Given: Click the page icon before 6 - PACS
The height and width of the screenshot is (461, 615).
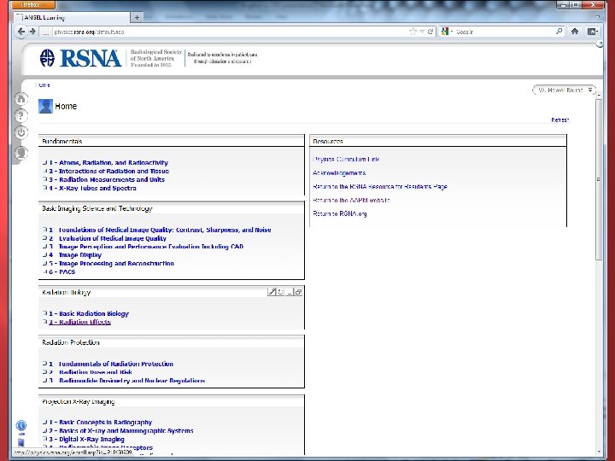Looking at the screenshot, I should 44,271.
